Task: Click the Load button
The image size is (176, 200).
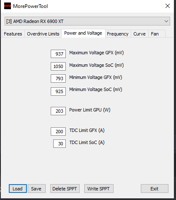Action: (x=18, y=189)
